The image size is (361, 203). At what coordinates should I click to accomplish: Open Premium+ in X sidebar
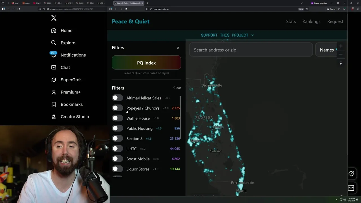click(x=66, y=92)
